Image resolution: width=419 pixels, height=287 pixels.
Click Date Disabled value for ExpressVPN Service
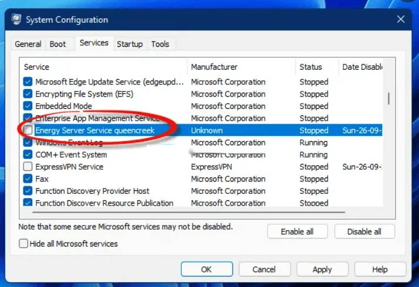pos(362,167)
